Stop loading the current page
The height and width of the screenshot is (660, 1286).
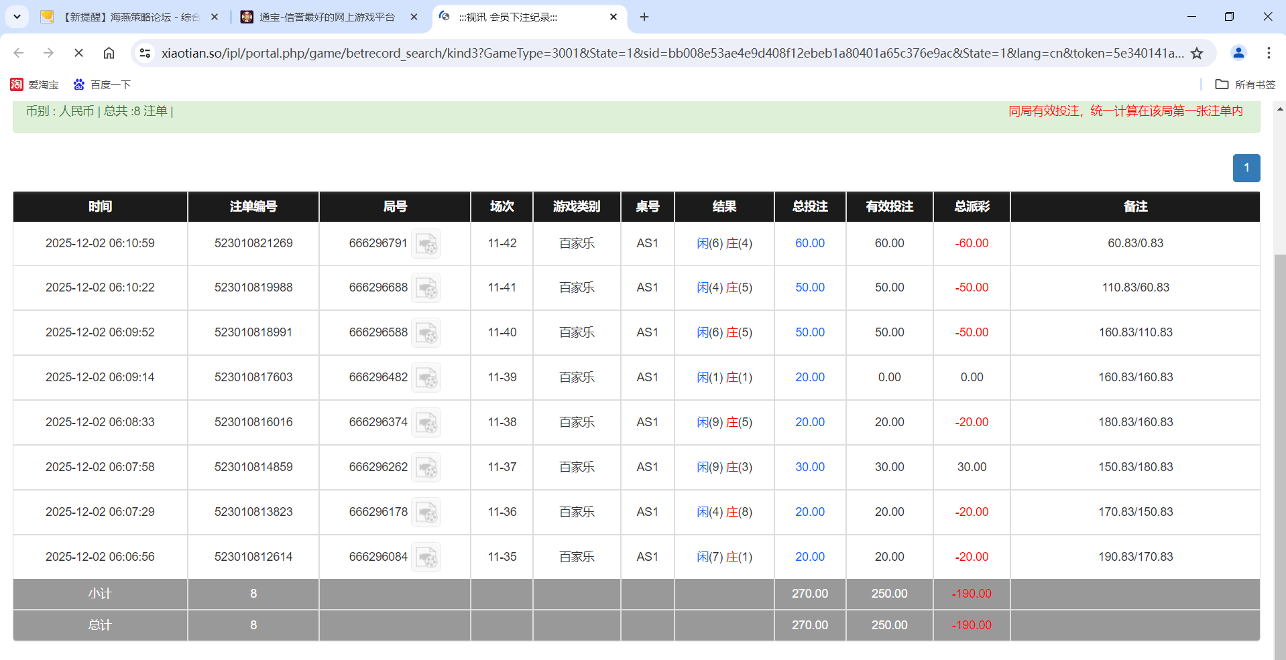pos(78,53)
